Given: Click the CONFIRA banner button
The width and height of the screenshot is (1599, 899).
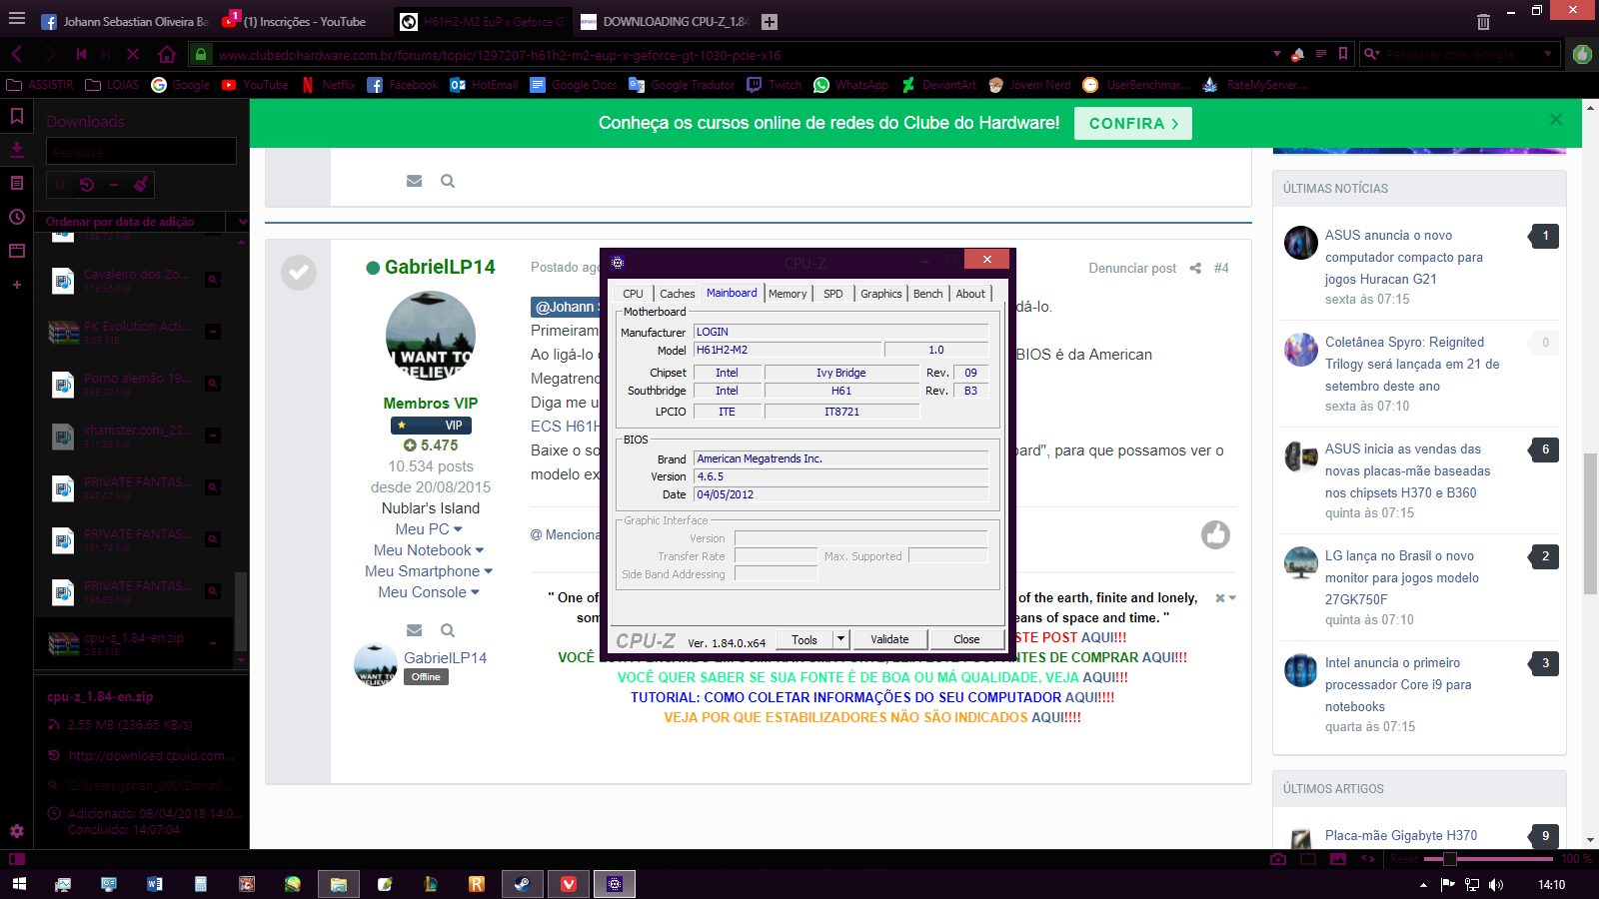Looking at the screenshot, I should (x=1133, y=124).
